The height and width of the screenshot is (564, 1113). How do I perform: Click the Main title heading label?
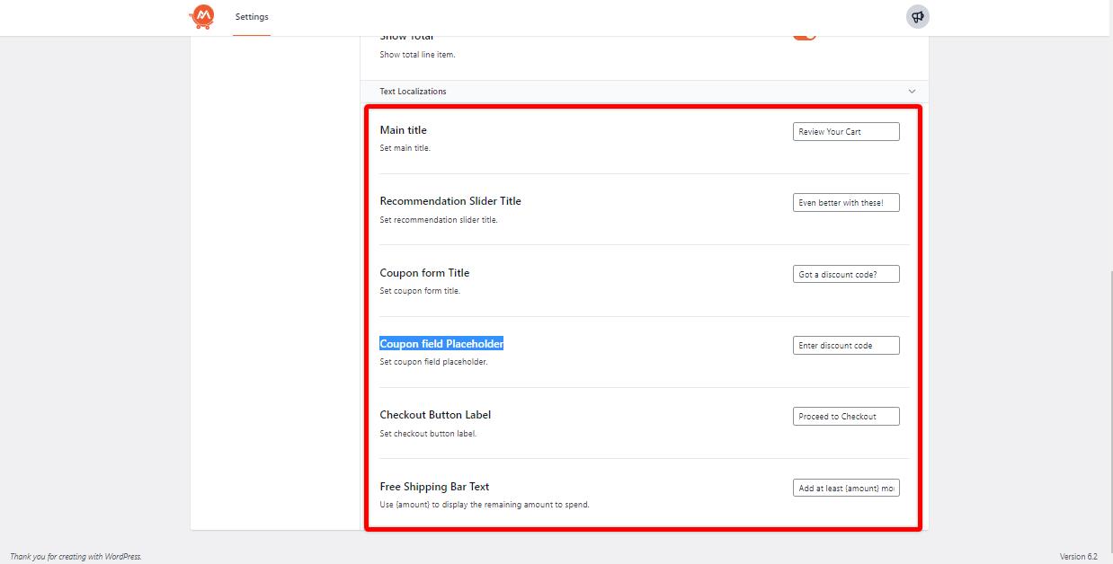tap(403, 130)
